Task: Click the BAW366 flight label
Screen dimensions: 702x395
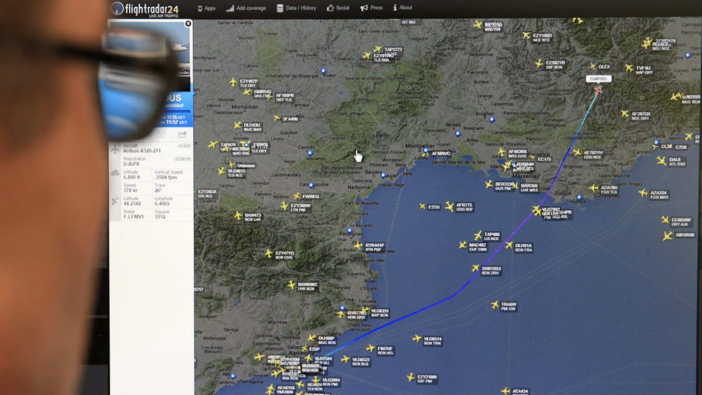Action: (529, 188)
